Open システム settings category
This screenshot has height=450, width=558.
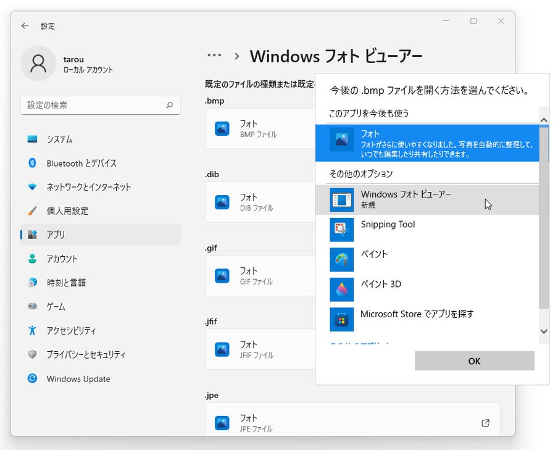pos(101,140)
